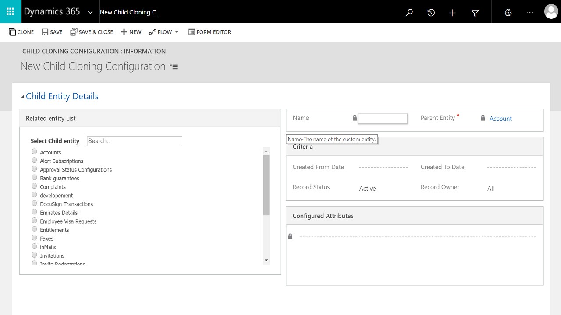Screen dimensions: 561x315
Task: Click the Record Owner All value
Action: point(491,189)
